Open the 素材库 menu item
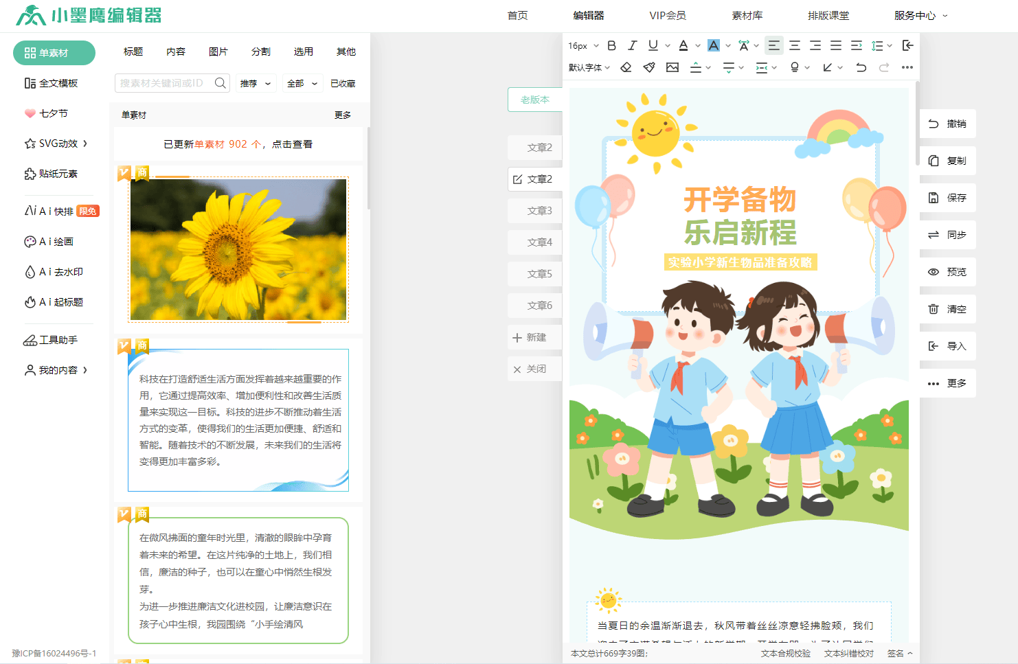Screen dimensions: 1018x664 point(747,15)
